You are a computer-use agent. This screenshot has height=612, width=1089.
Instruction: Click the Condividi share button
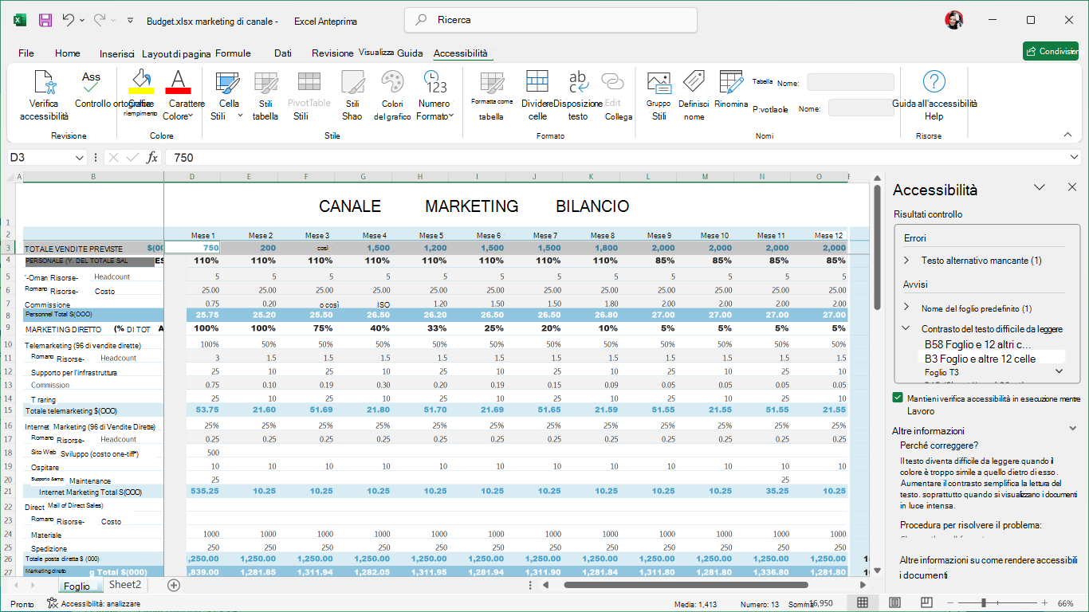(x=1051, y=51)
